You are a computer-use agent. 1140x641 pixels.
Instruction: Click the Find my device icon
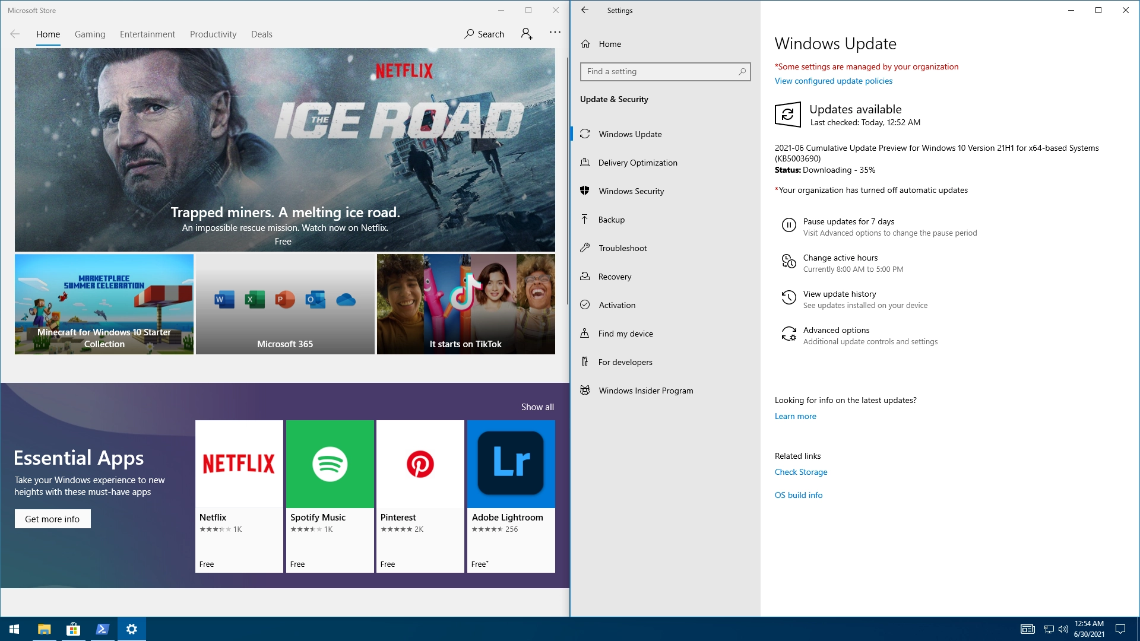point(585,334)
